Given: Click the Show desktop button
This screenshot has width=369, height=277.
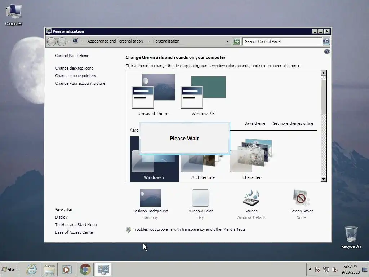Looking at the screenshot, I should [x=365, y=269].
